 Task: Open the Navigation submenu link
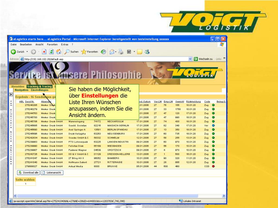pyautogui.click(x=21, y=90)
